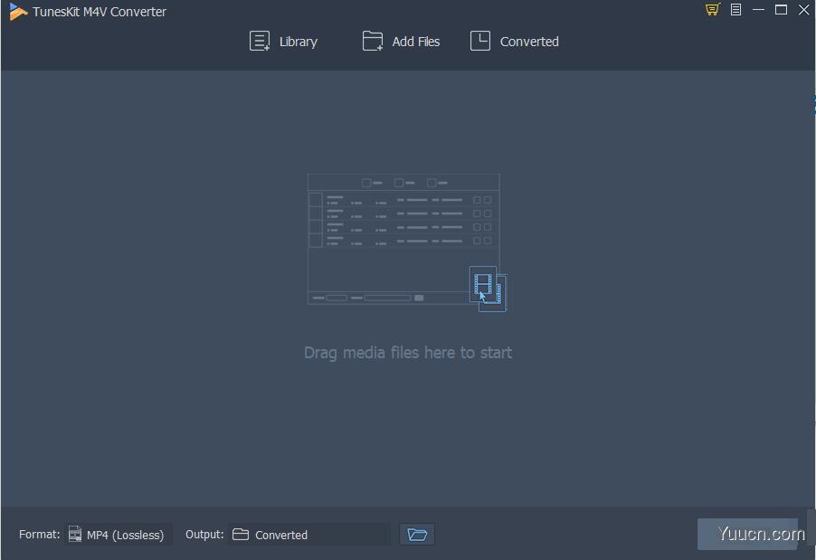Click the placeholder file list illustration
The height and width of the screenshot is (560, 816).
pyautogui.click(x=398, y=237)
